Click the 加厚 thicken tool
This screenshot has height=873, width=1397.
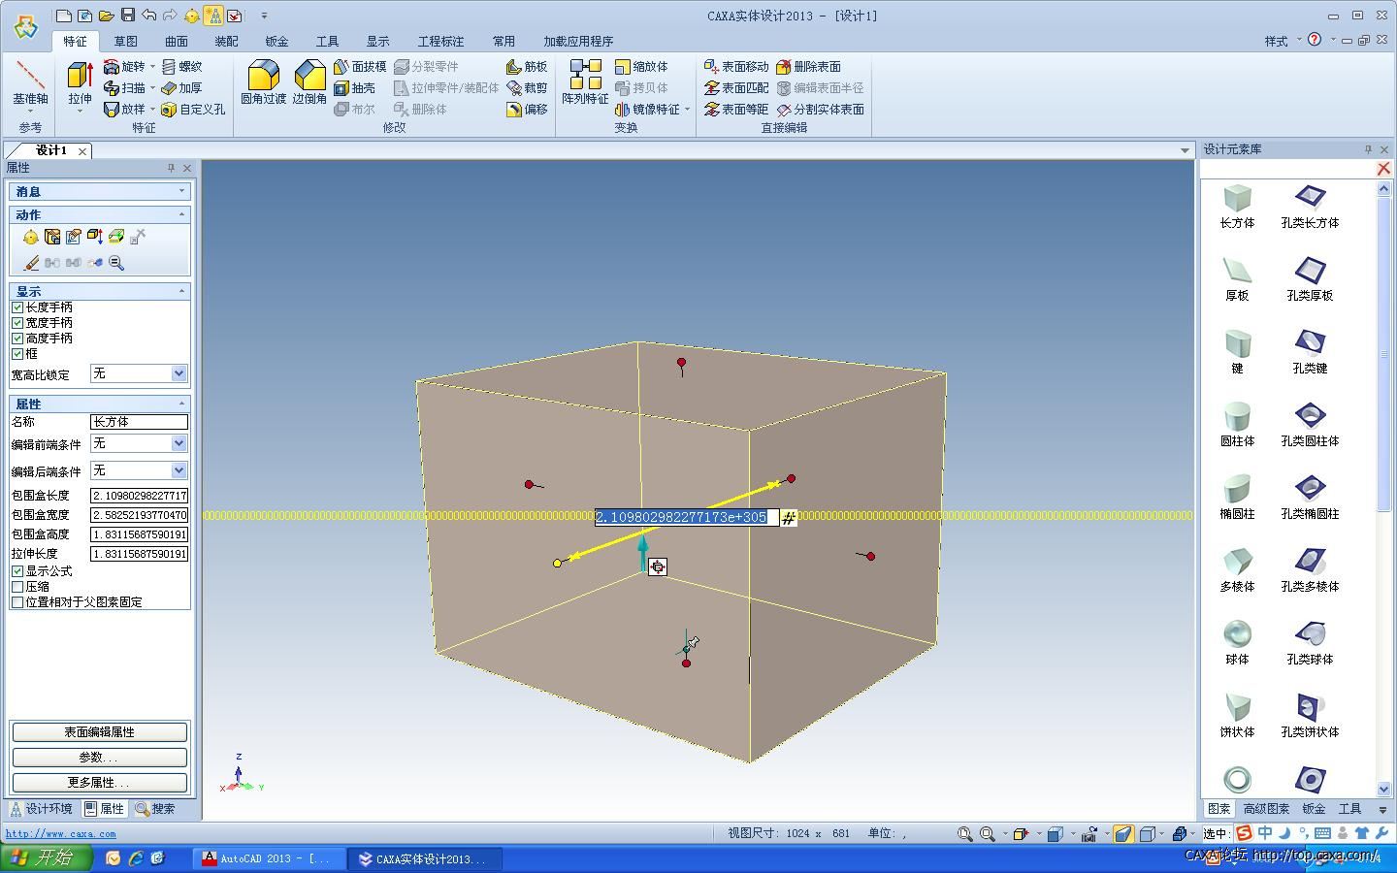(181, 88)
